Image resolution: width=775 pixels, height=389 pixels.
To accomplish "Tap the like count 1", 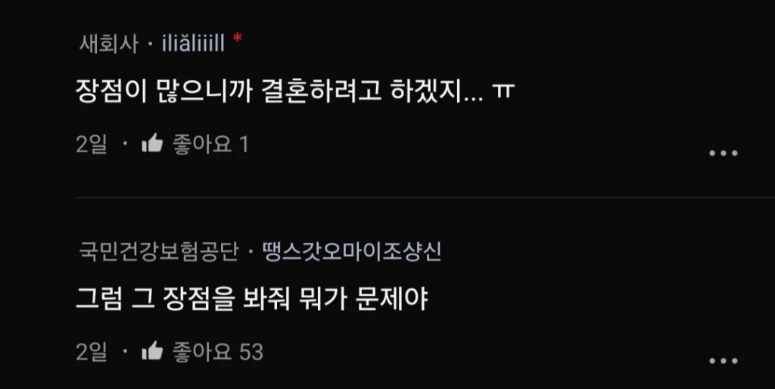I will click(244, 145).
